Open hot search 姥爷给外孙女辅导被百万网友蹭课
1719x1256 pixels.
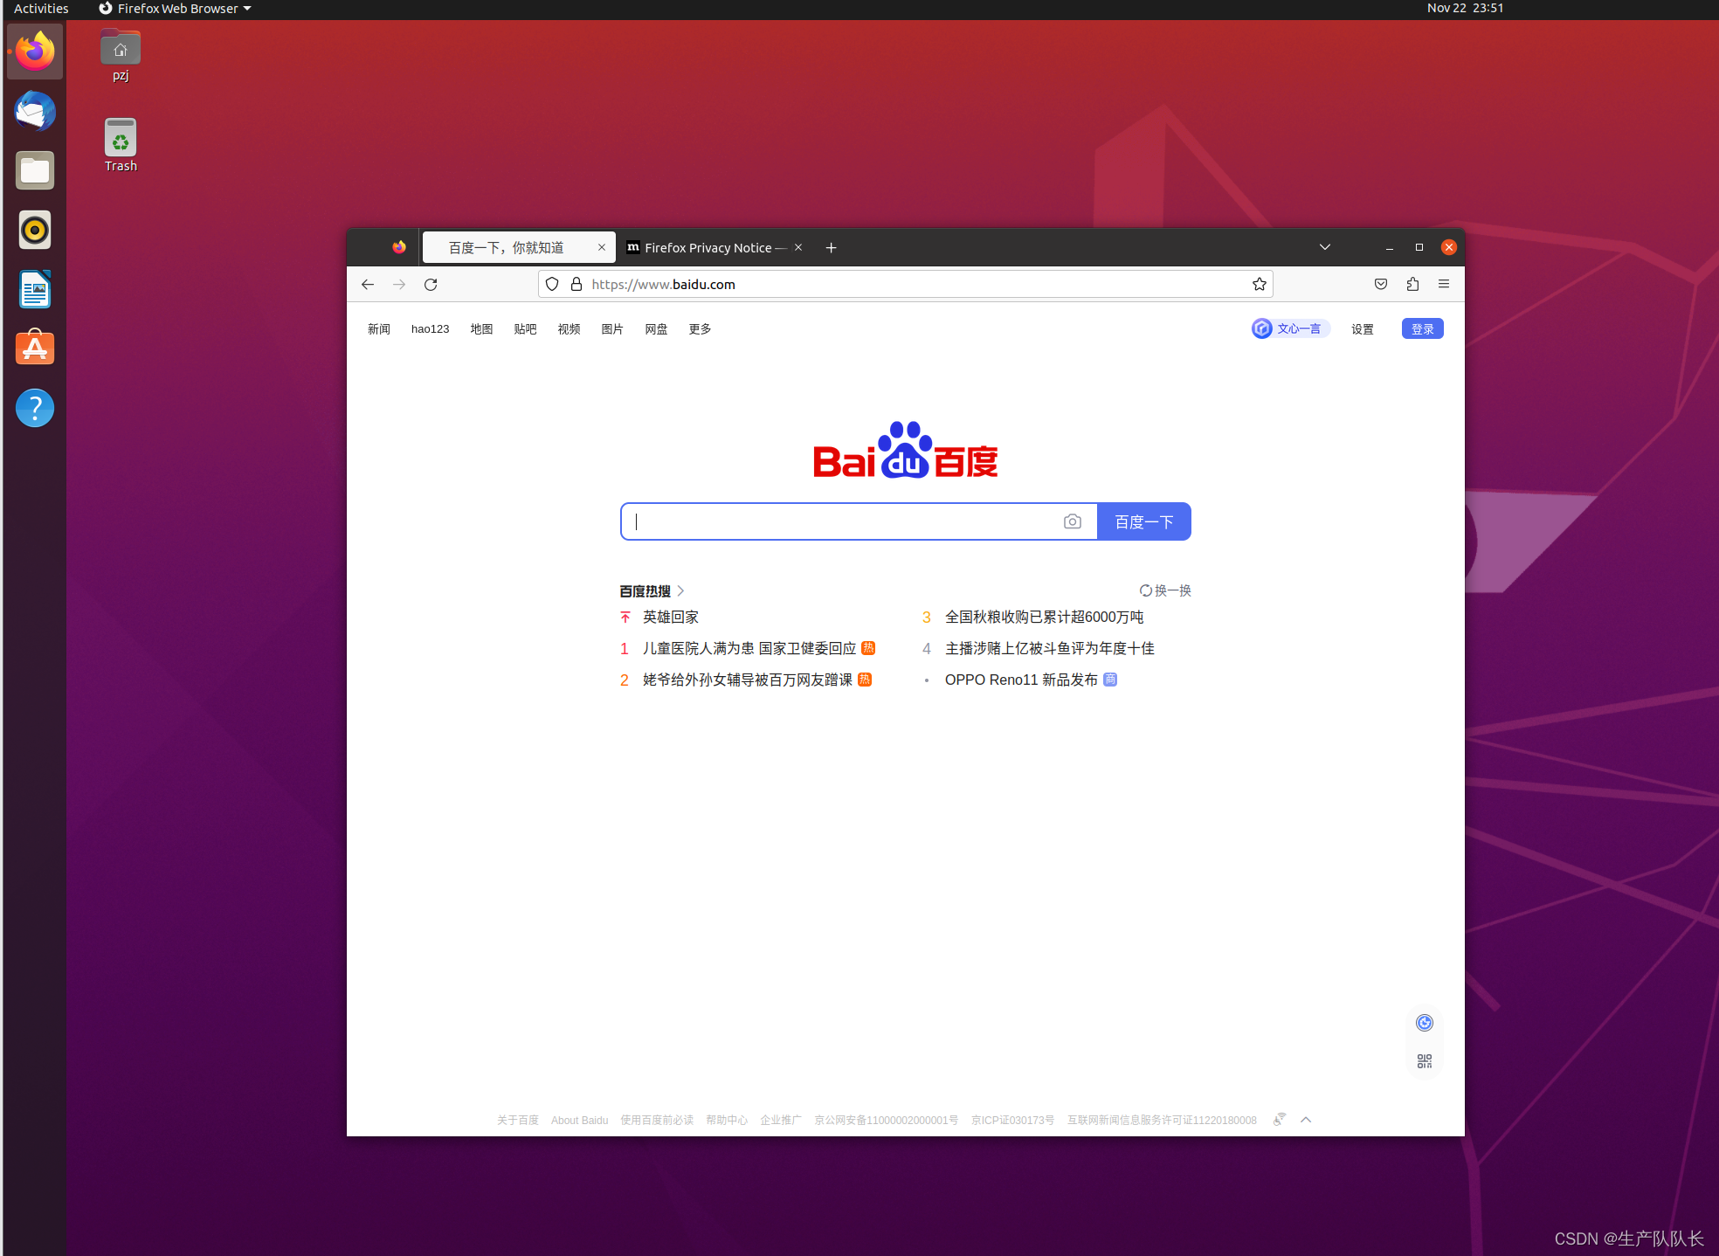click(748, 680)
